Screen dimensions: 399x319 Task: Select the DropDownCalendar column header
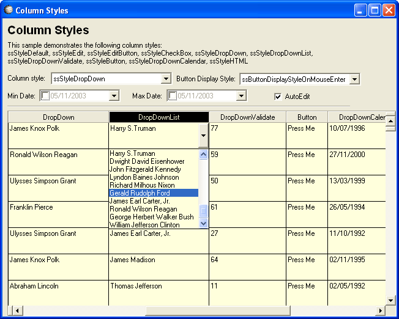[x=357, y=117]
